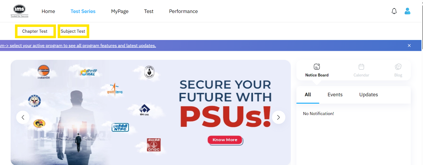Open the Calendar icon panel

tap(361, 67)
